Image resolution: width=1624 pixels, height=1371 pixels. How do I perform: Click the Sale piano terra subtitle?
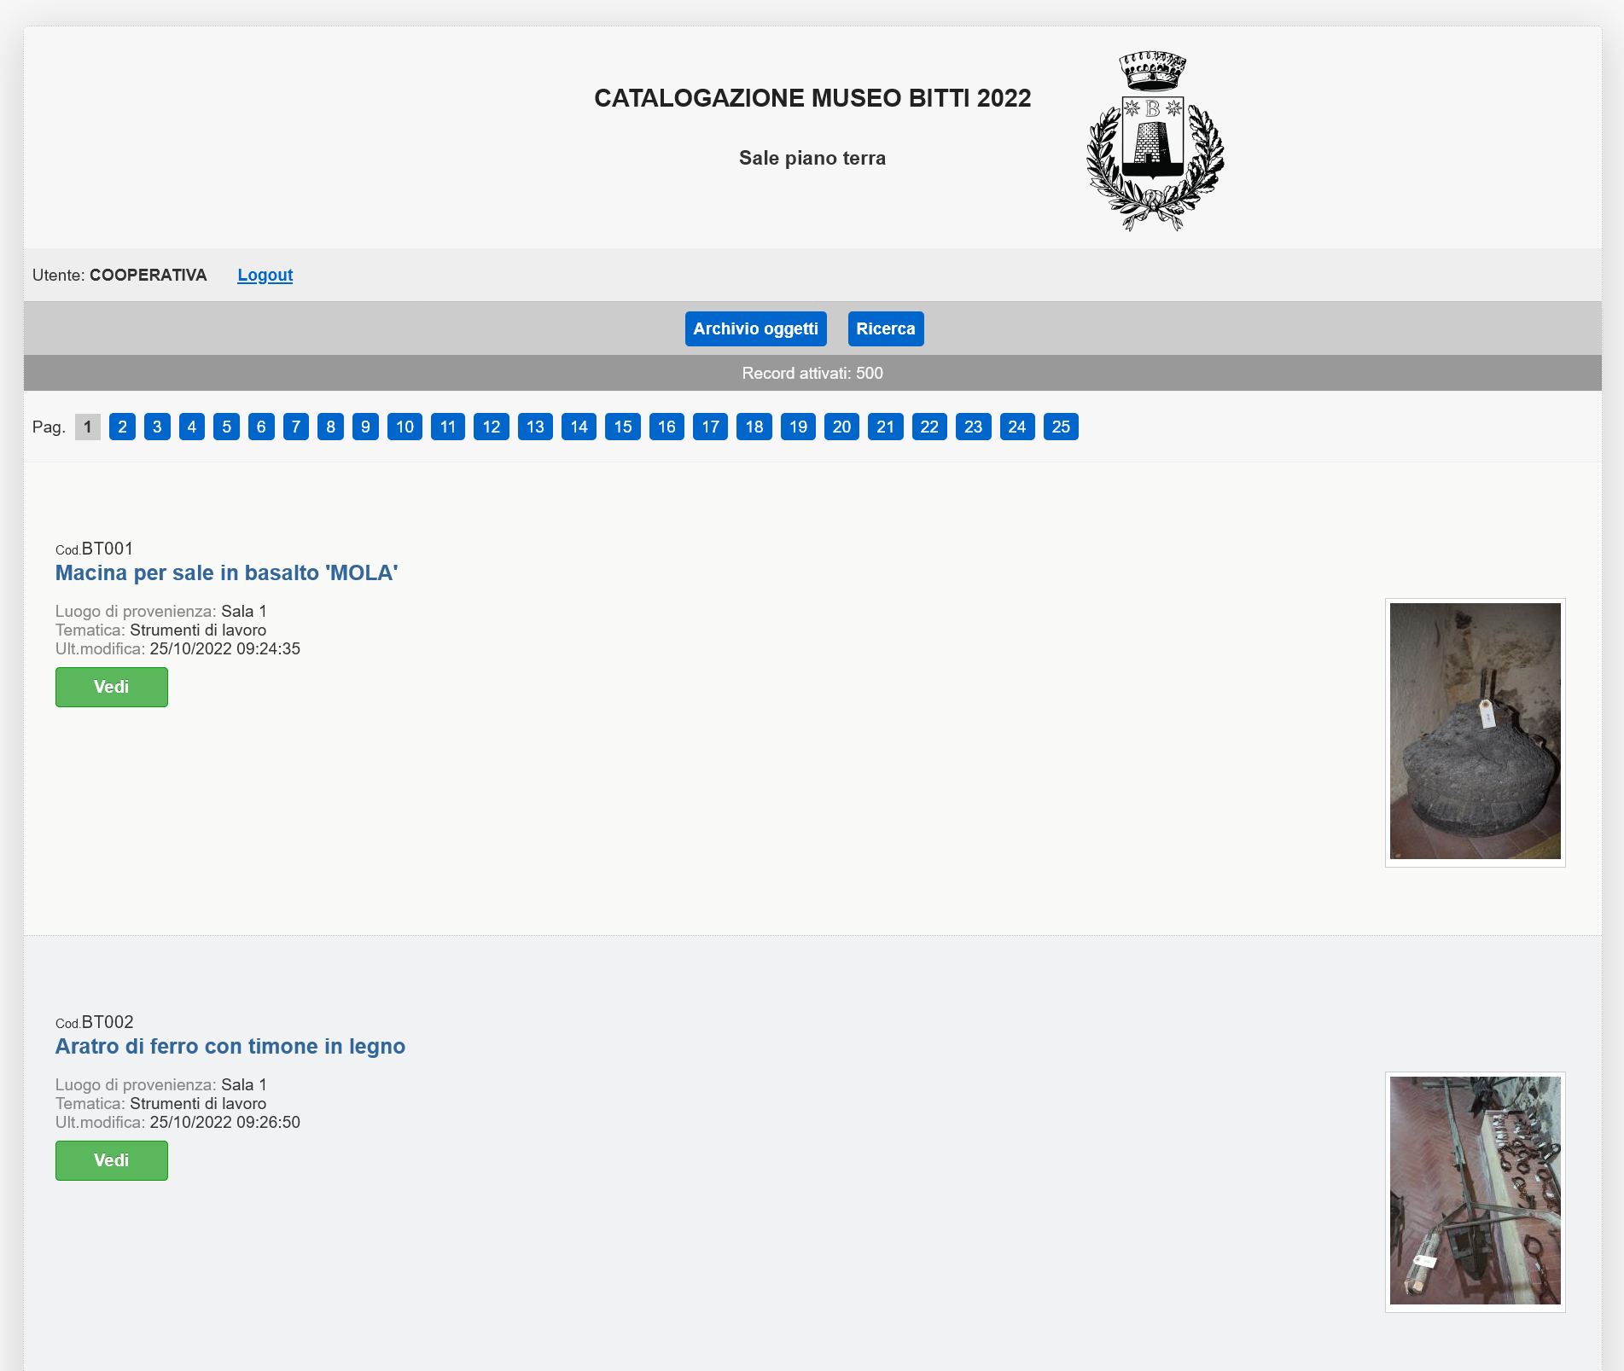coord(812,158)
